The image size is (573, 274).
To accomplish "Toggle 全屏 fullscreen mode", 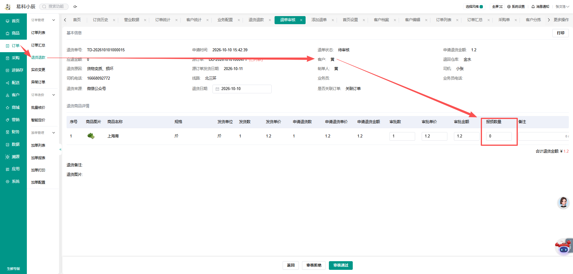I will pos(497,7).
